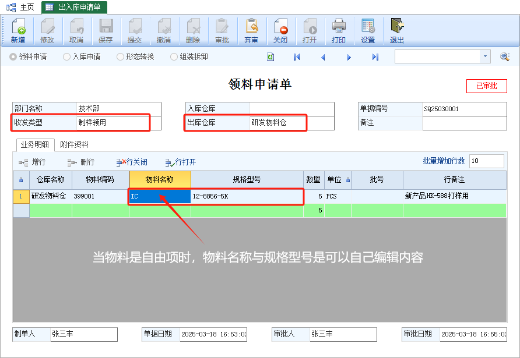Go to the next record
The image size is (520, 358).
pyautogui.click(x=349, y=57)
